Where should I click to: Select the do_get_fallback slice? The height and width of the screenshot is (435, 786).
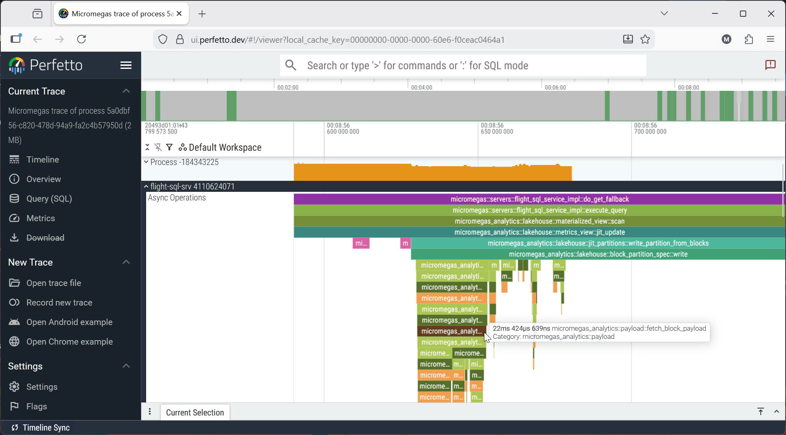tap(539, 199)
